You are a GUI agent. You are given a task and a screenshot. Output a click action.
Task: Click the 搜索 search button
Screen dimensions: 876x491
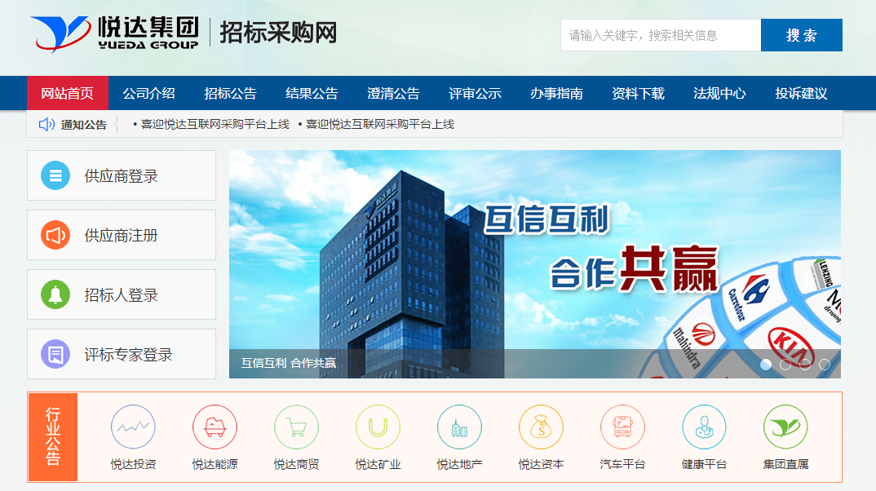801,35
